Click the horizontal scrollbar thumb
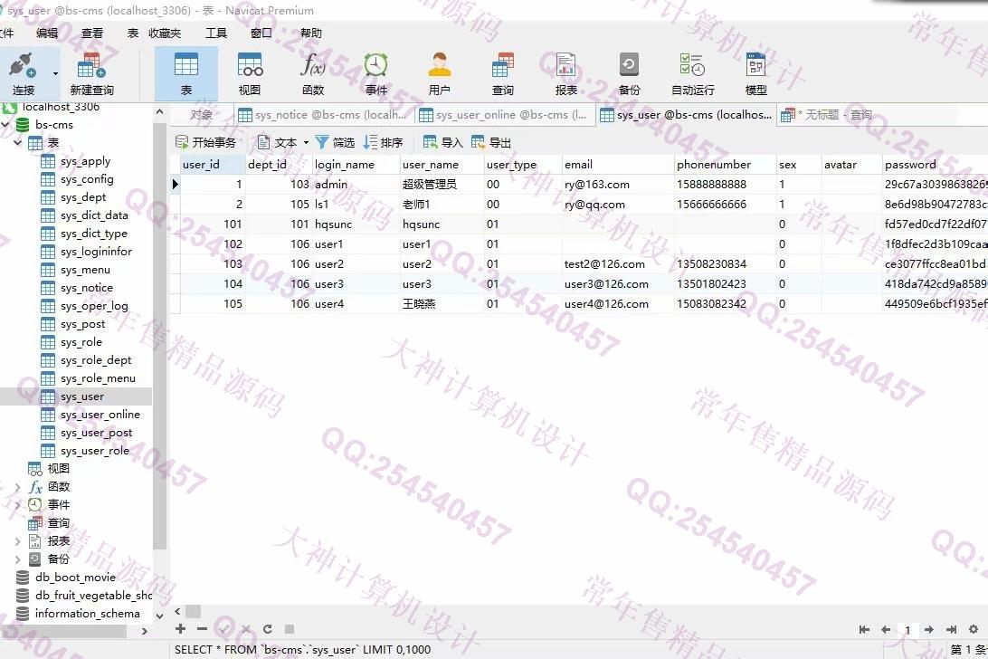The width and height of the screenshot is (988, 659). click(194, 611)
